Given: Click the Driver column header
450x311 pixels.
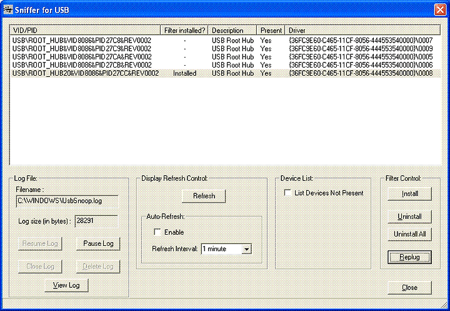Looking at the screenshot, I should 362,30.
